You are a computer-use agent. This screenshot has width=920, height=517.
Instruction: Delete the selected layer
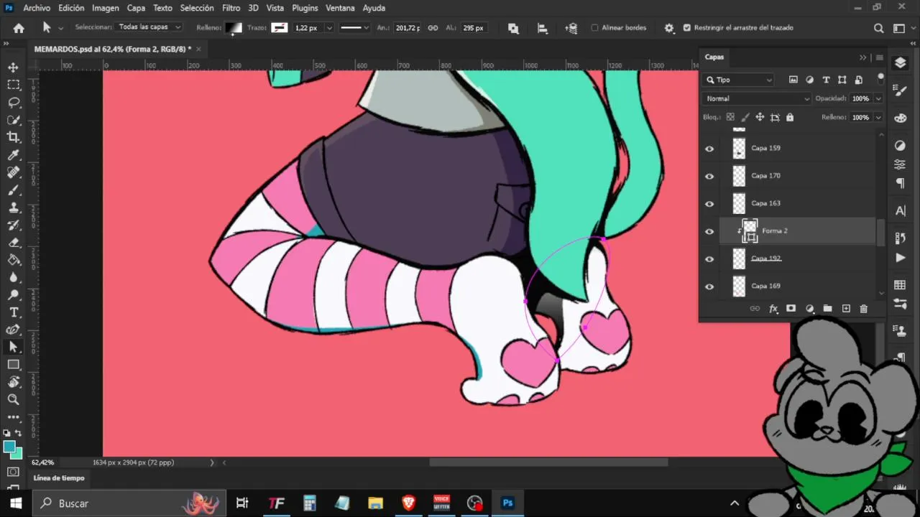(x=864, y=309)
